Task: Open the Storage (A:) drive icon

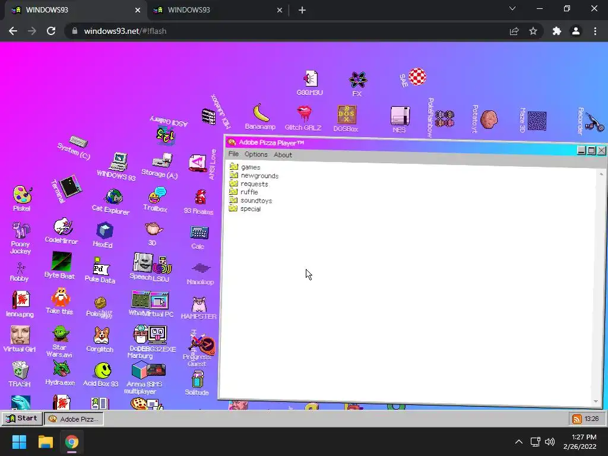Action: [x=163, y=161]
